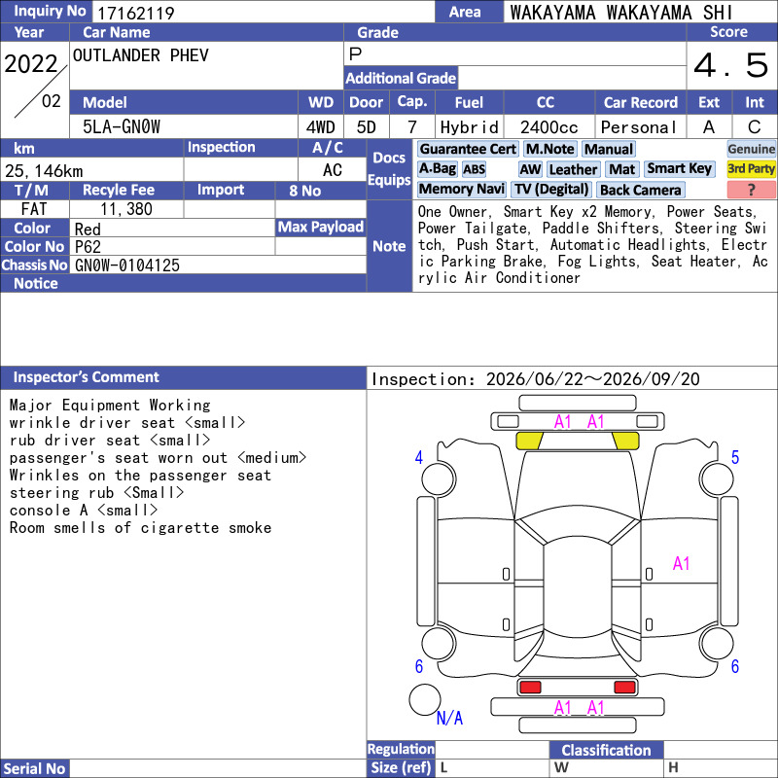
Task: Select the Memory Navi badge
Action: 461,190
